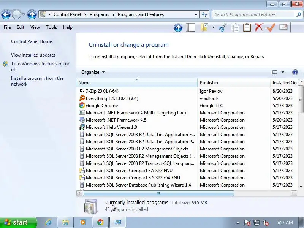
Task: Click the search magnifier icon
Action: [x=299, y=14]
